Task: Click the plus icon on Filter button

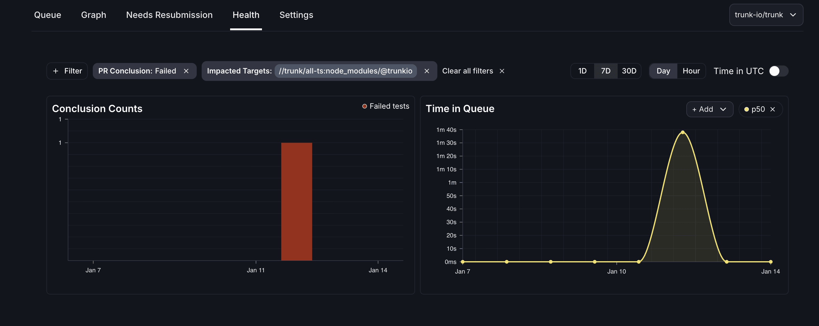Action: pyautogui.click(x=56, y=71)
